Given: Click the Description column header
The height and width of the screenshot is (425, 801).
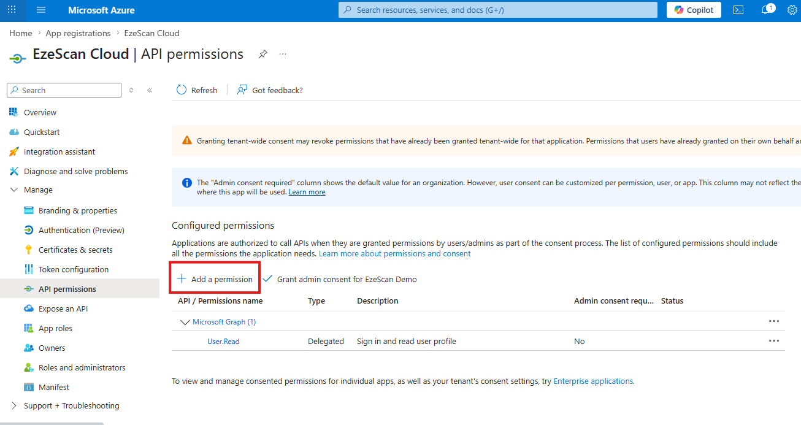Looking at the screenshot, I should tap(378, 301).
